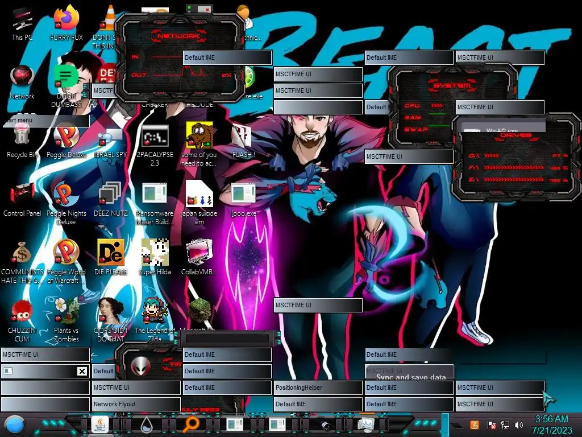Open the Java coffee cup taskbar app

click(x=100, y=424)
